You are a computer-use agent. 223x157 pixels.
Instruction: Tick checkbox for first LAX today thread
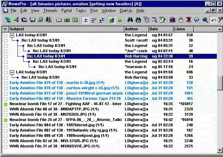[5, 35]
